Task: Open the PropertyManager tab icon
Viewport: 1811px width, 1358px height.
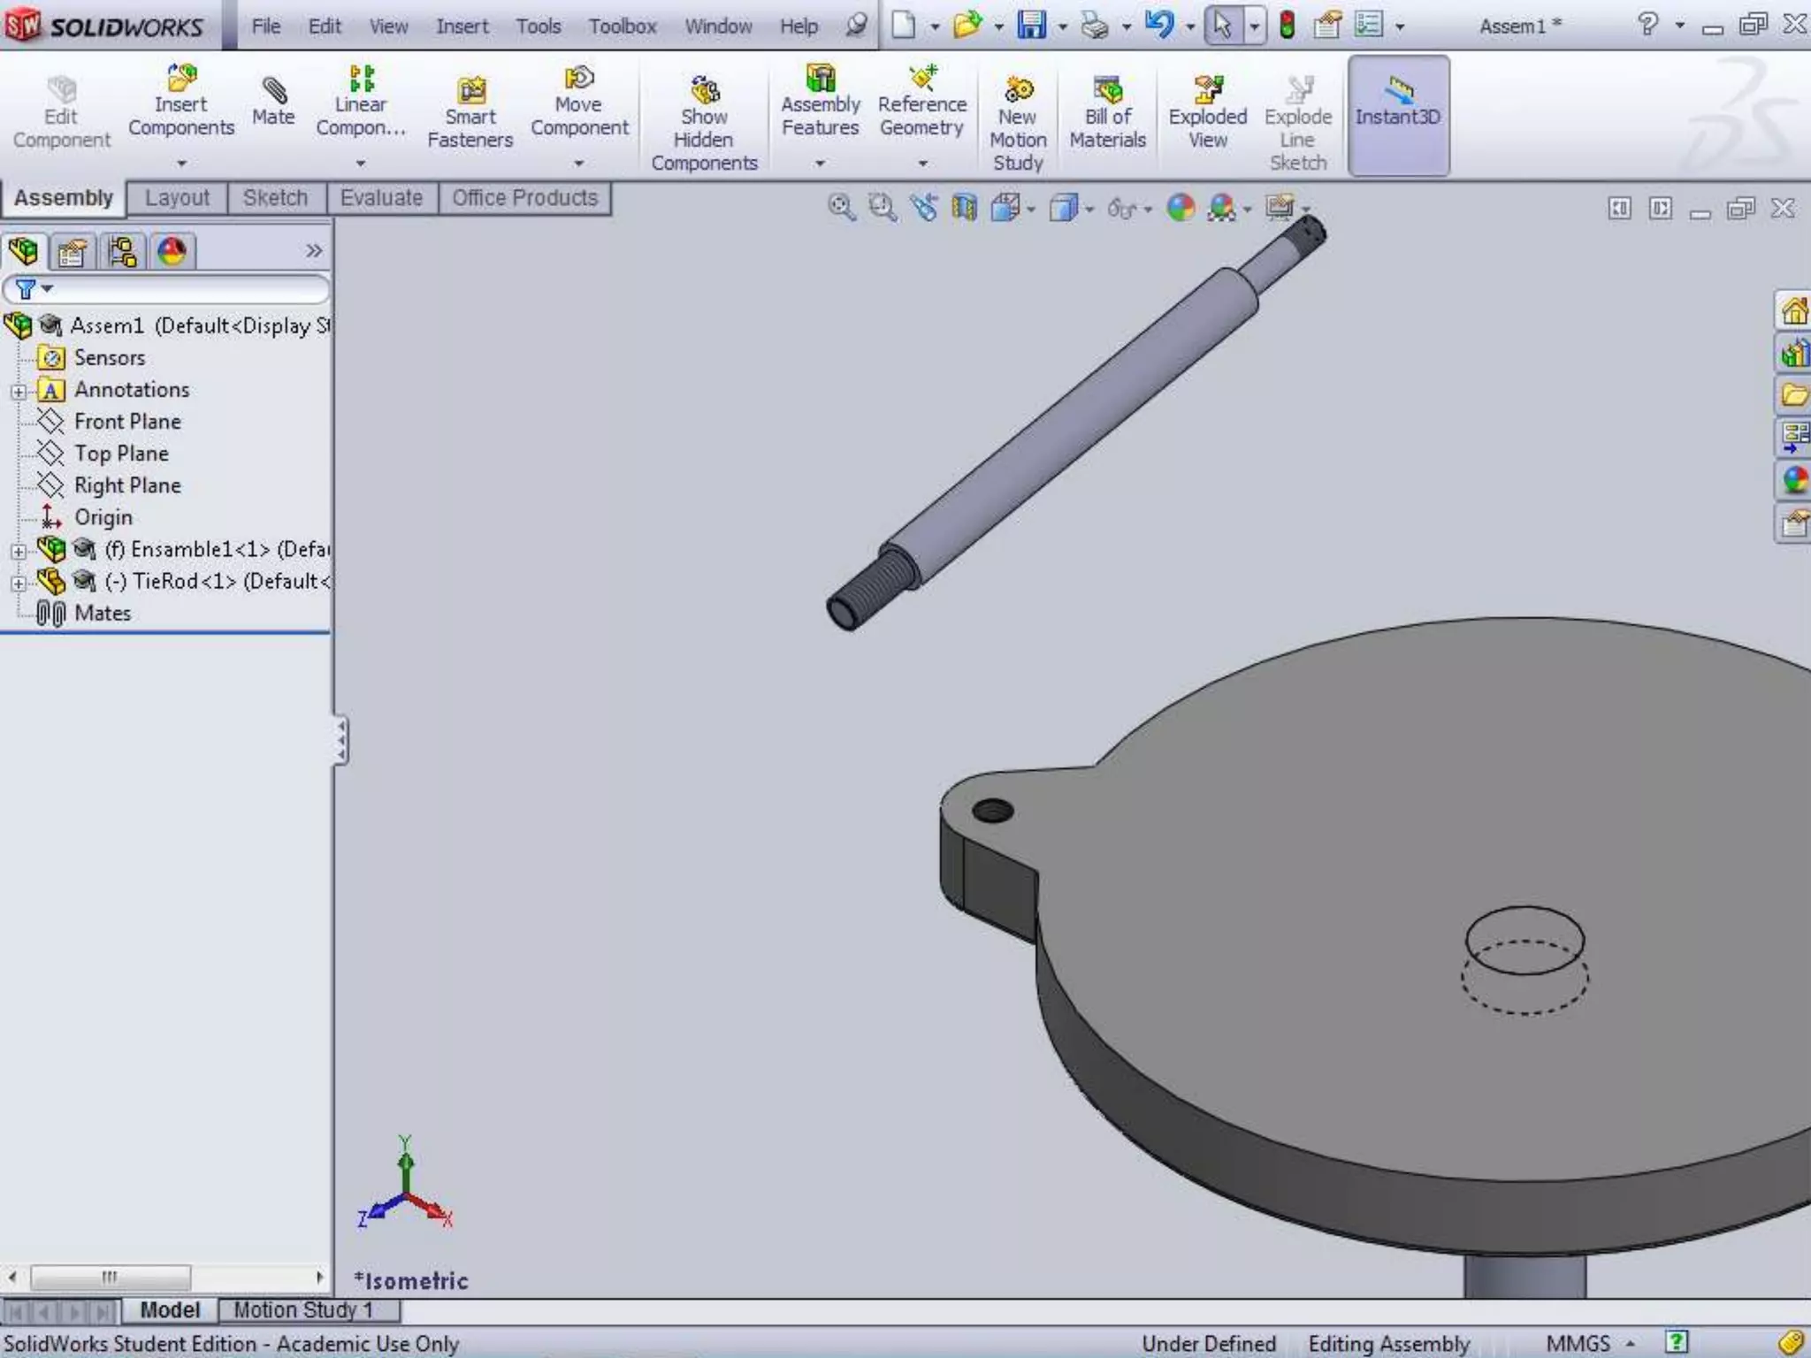Action: [x=72, y=253]
